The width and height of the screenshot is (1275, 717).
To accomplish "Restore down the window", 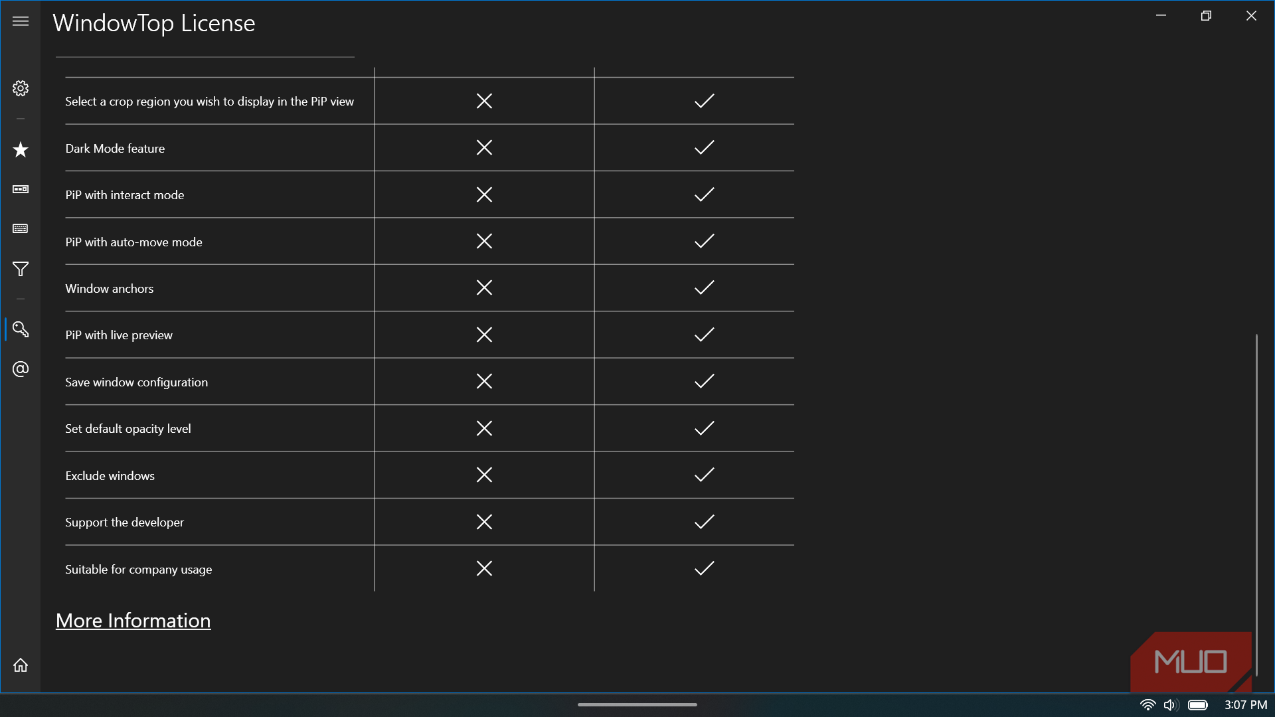I will tap(1206, 16).
